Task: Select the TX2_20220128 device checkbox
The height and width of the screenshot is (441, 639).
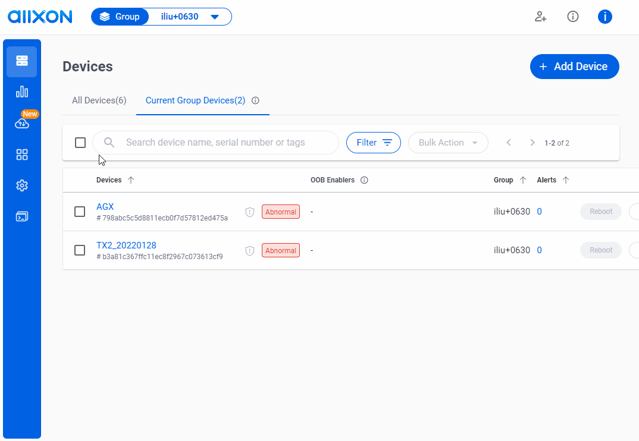Action: point(80,250)
